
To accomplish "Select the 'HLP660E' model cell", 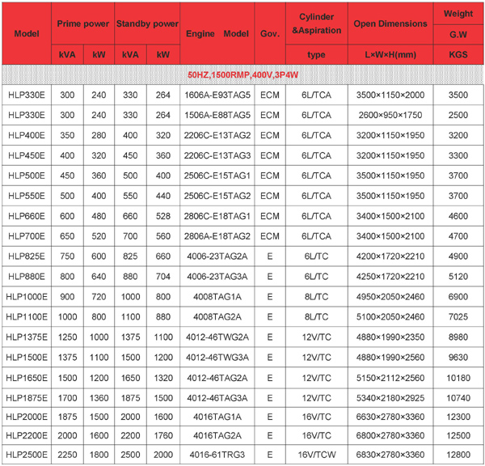I will [x=27, y=216].
